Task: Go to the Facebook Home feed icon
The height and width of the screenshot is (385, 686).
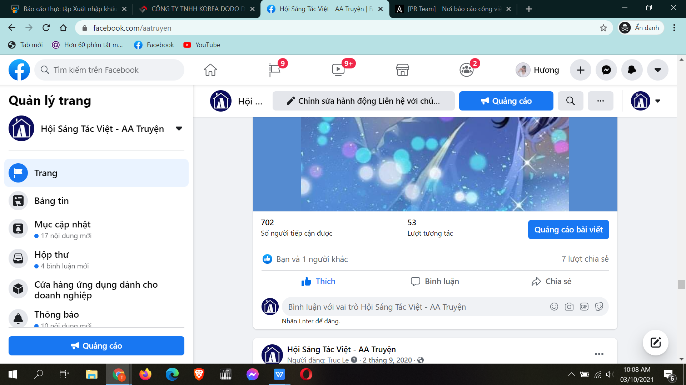Action: pyautogui.click(x=210, y=70)
